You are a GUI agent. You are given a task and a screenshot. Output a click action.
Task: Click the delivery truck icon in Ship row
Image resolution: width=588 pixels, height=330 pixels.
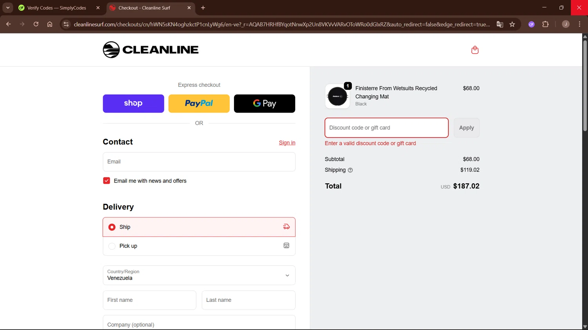point(287,227)
